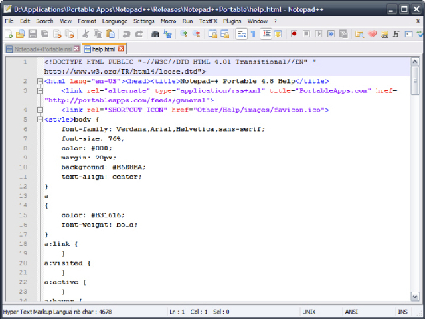Zoom out with the magnifier minus icon
The height and width of the screenshot is (319, 425).
point(197,34)
